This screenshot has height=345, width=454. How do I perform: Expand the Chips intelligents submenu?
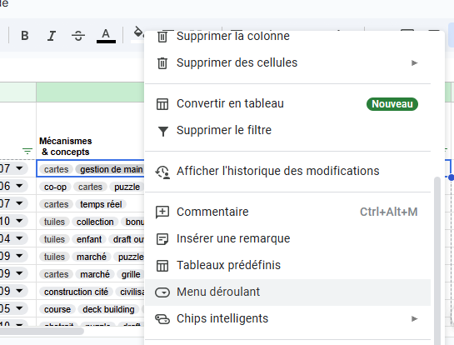(x=287, y=318)
